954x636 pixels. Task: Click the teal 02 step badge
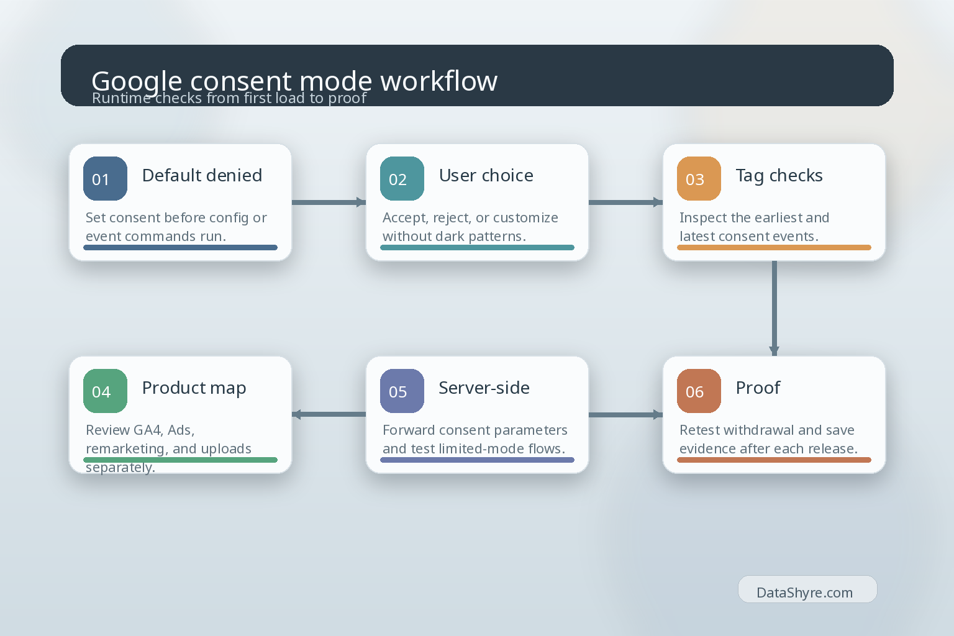(x=402, y=179)
